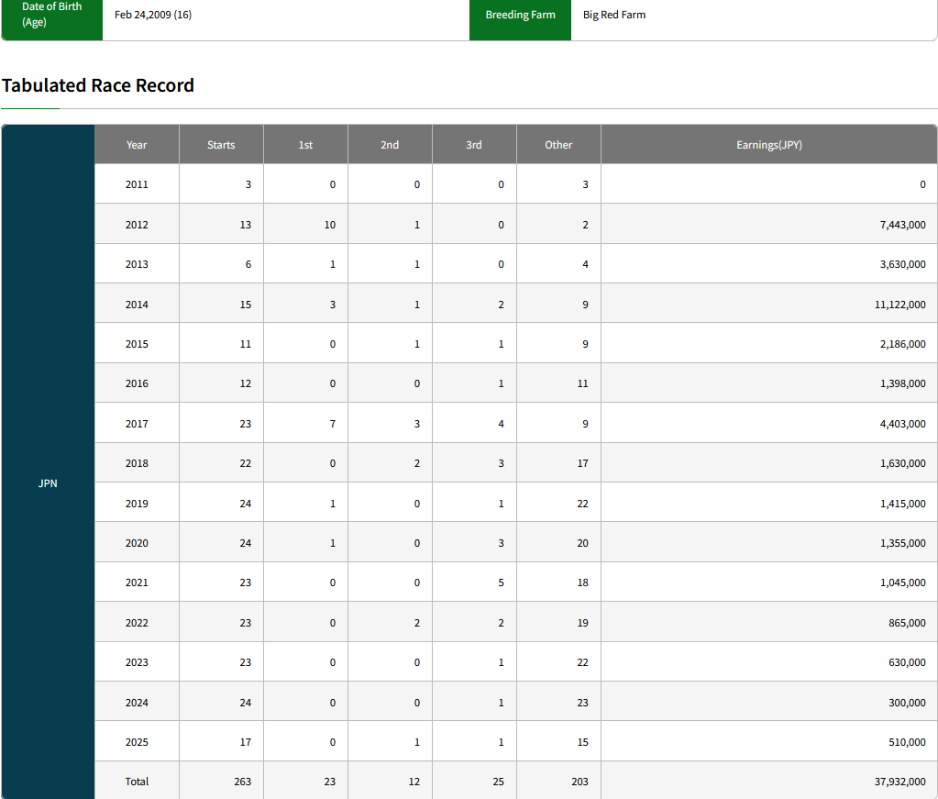The height and width of the screenshot is (799, 938).
Task: Click the 2023 year cell
Action: [137, 662]
